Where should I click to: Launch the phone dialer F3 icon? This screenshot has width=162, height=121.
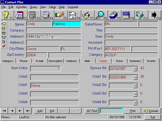click(x=34, y=15)
